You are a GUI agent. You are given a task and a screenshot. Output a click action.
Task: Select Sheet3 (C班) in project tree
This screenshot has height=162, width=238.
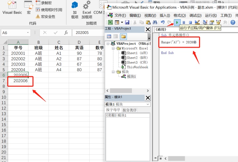pyautogui.click(x=135, y=62)
